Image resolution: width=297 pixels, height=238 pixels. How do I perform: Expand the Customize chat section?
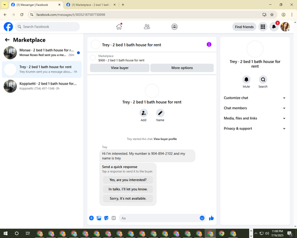pyautogui.click(x=255, y=98)
